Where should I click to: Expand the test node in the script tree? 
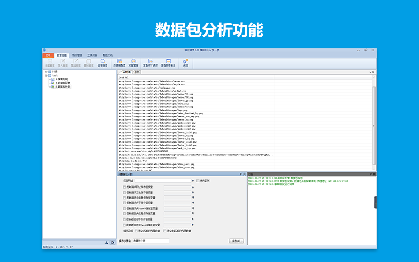[x=47, y=75]
